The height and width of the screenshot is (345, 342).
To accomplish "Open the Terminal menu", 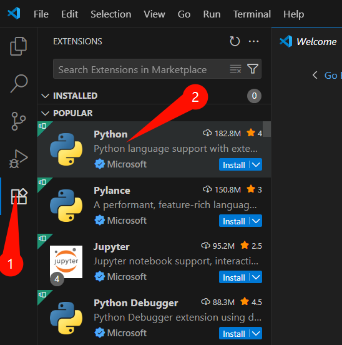I will [252, 14].
